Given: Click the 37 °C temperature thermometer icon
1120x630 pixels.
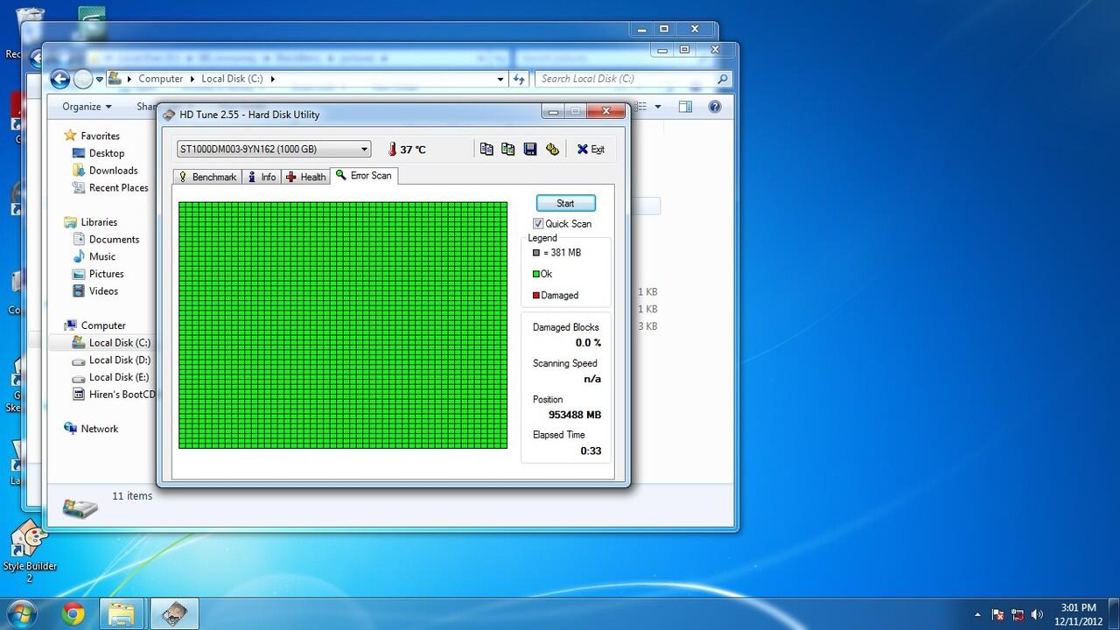Looking at the screenshot, I should click(x=392, y=149).
